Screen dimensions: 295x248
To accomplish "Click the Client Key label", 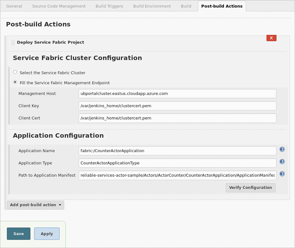I will (29, 106).
